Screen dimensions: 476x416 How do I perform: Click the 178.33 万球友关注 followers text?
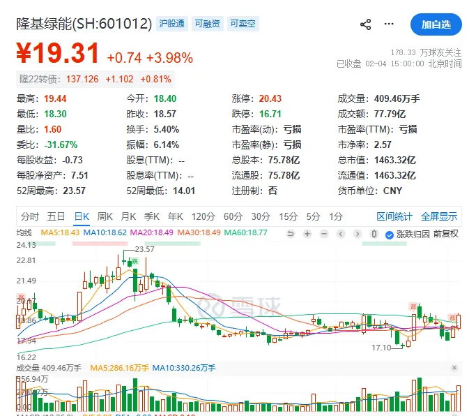(x=426, y=52)
